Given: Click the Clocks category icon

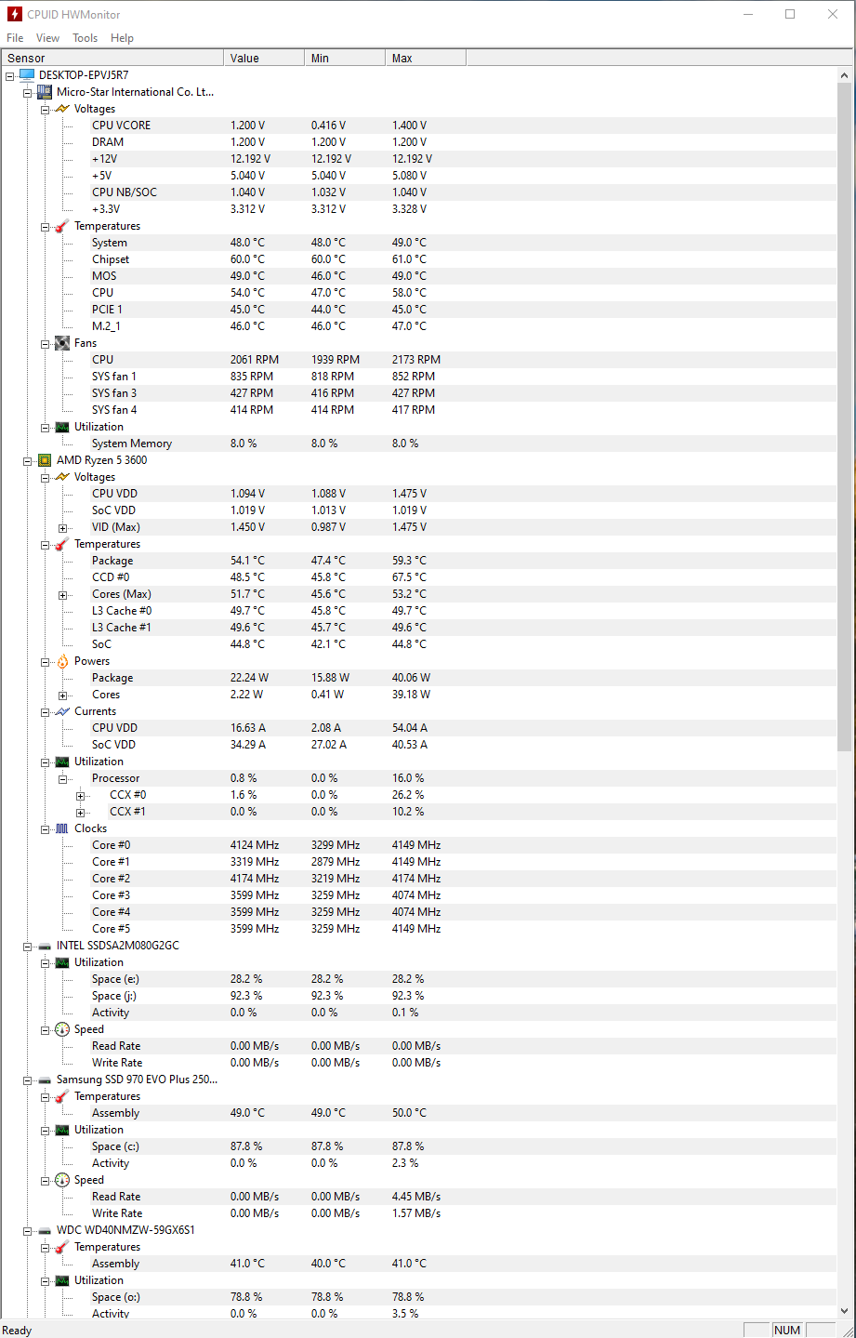Looking at the screenshot, I should point(62,828).
